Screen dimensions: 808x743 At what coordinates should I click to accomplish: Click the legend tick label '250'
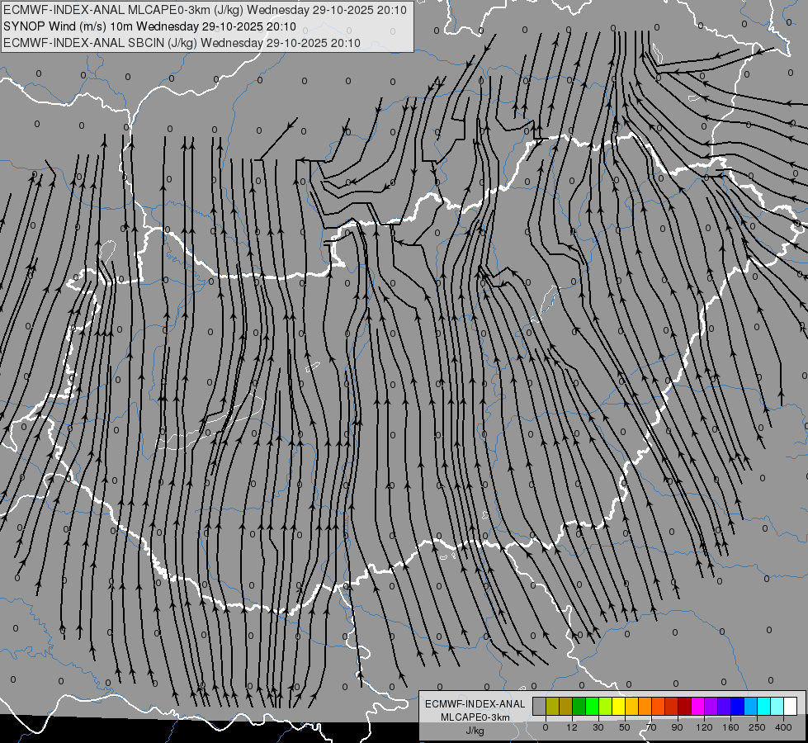[x=757, y=727]
